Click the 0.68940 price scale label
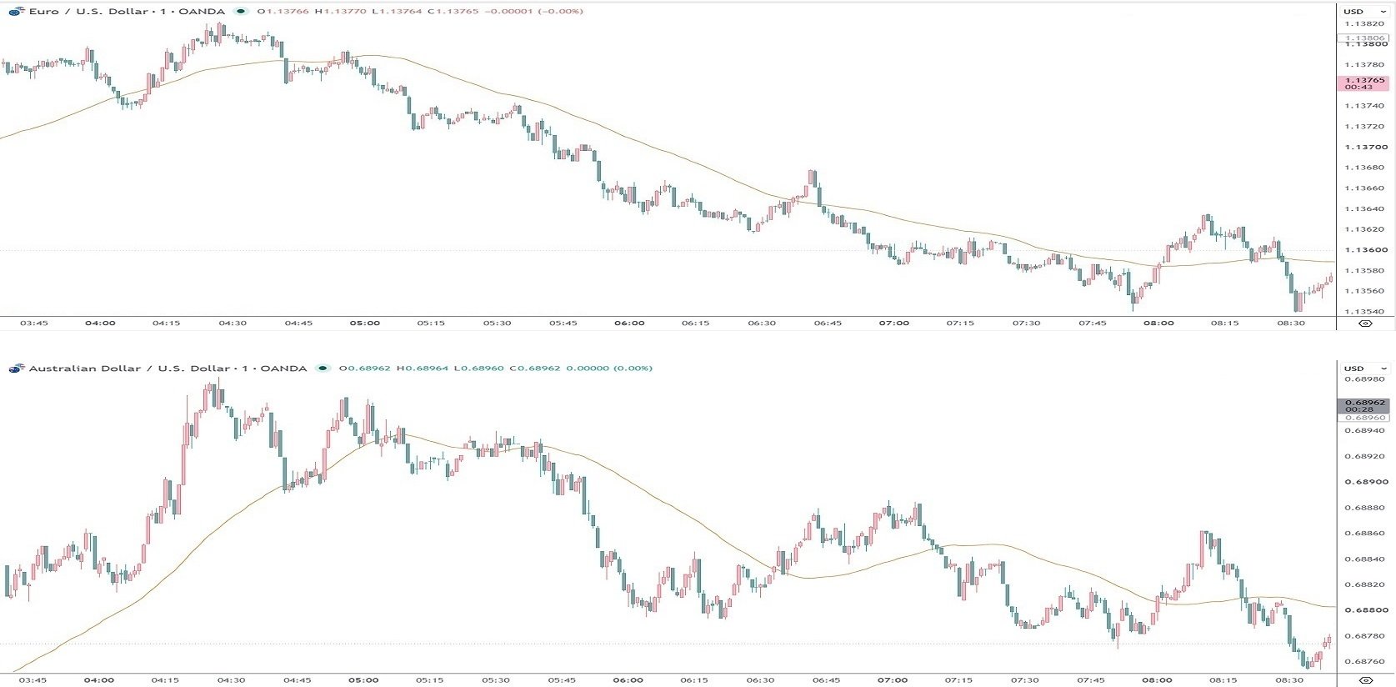This screenshot has width=1396, height=687. pyautogui.click(x=1364, y=431)
